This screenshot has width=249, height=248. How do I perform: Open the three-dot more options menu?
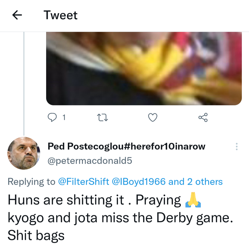[237, 147]
